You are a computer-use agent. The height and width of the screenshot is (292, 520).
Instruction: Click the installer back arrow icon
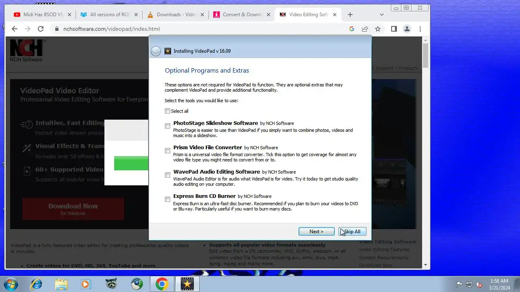click(x=156, y=51)
